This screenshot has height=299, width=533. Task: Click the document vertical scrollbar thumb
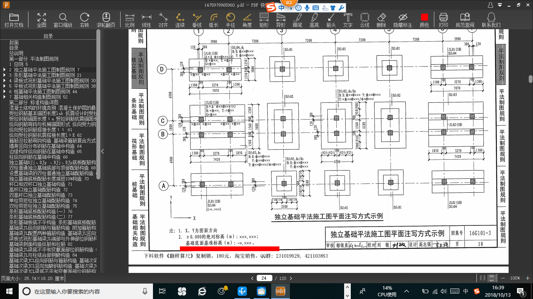[x=531, y=79]
